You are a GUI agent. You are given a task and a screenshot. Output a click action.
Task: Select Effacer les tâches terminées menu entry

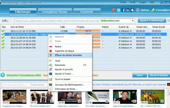[70, 55]
